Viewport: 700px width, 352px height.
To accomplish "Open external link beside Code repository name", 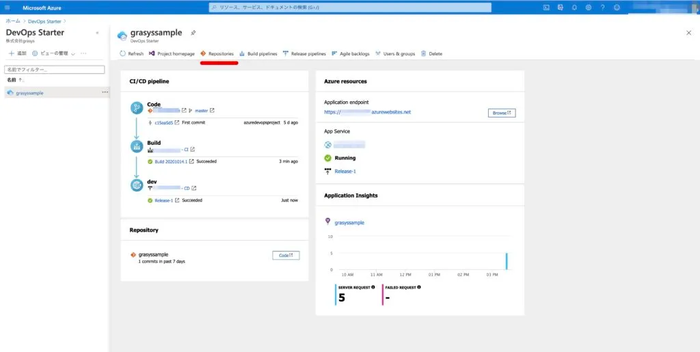I will point(184,110).
